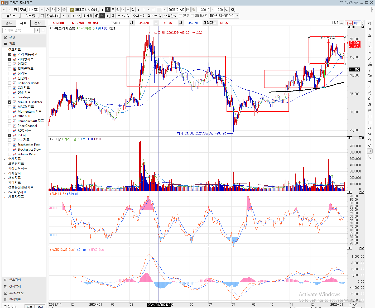Uncheck the RSI 지표 indicator

[10, 135]
